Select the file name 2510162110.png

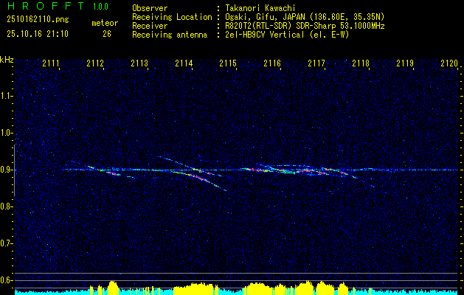point(38,20)
